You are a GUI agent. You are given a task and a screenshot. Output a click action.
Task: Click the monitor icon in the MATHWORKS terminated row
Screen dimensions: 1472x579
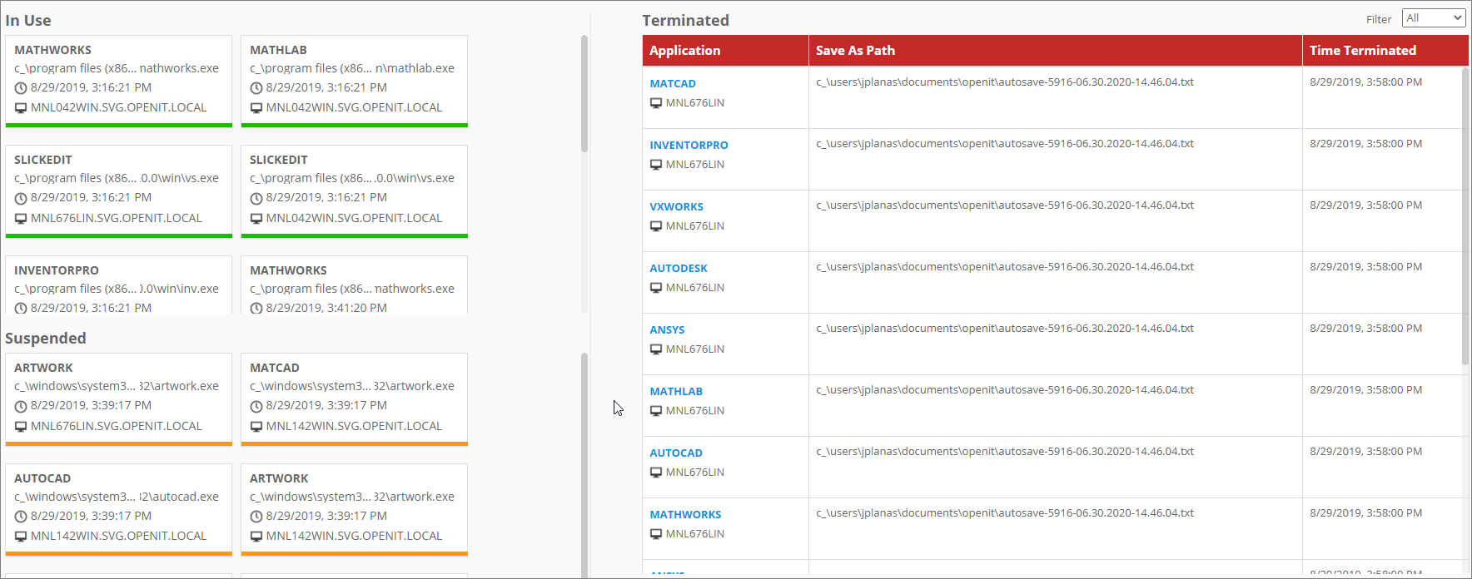pyautogui.click(x=656, y=534)
